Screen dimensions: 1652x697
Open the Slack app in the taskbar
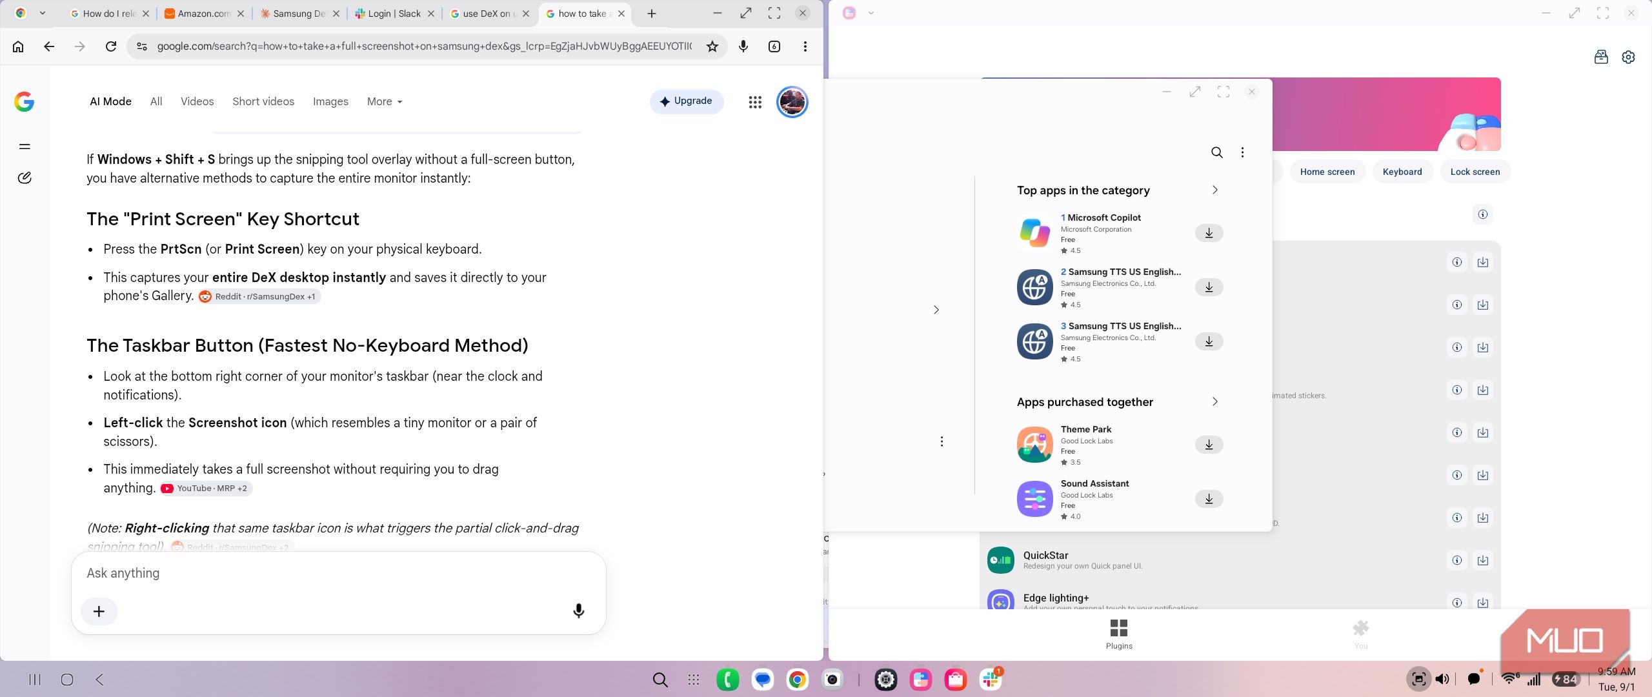991,680
